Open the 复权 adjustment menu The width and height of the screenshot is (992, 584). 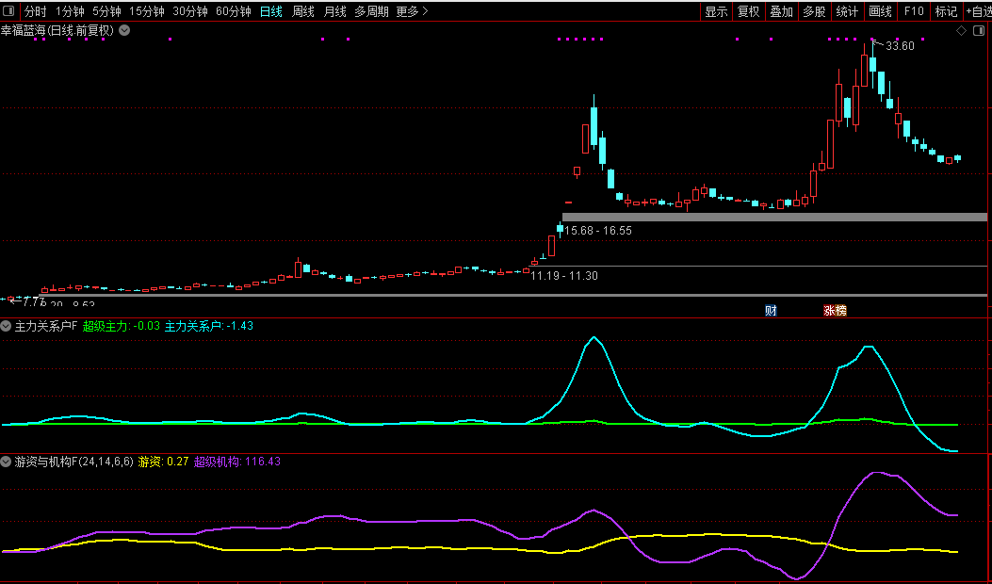(x=748, y=11)
